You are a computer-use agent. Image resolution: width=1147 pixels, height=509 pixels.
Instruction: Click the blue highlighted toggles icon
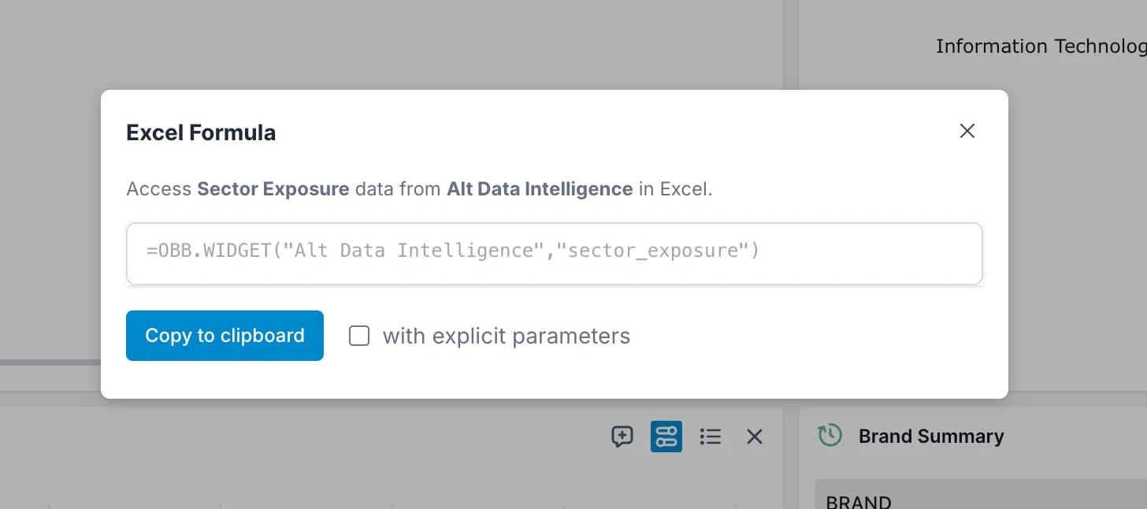point(666,436)
